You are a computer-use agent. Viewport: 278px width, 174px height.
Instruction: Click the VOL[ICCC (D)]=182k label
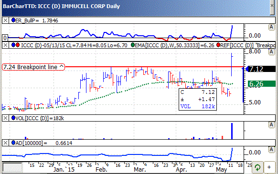[40, 118]
